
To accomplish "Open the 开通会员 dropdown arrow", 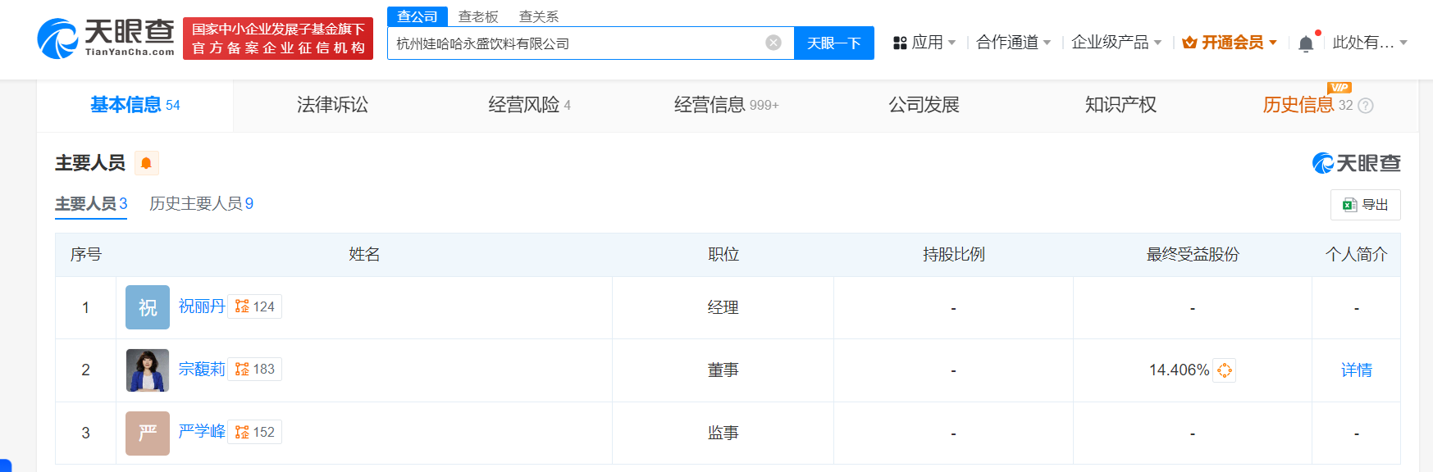I will (1273, 43).
